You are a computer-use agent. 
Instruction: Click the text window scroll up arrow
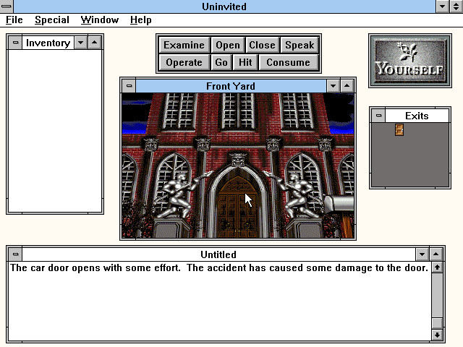[437, 267]
